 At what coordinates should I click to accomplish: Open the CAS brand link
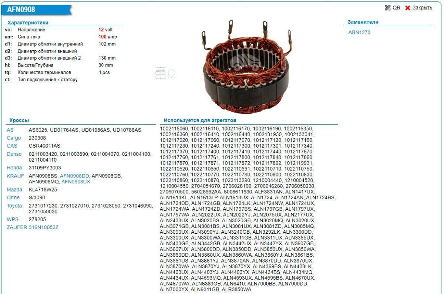pyautogui.click(x=12, y=146)
